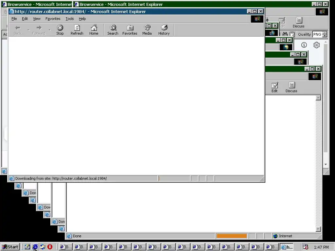Expand the Back button history dropdown arrow
This screenshot has width=335, height=251.
pos(28,30)
